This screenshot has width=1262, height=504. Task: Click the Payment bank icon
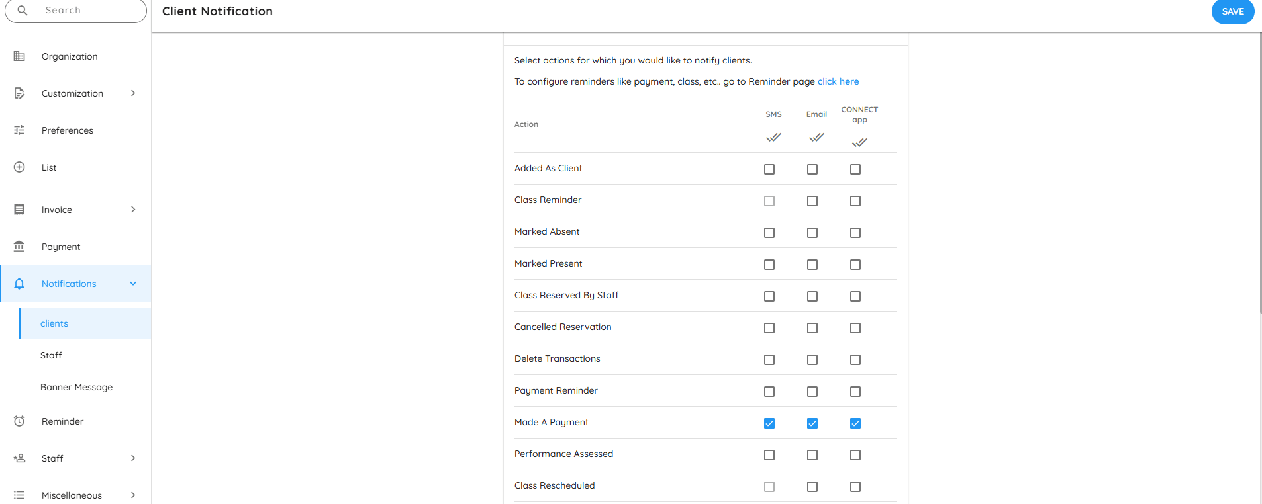click(19, 247)
